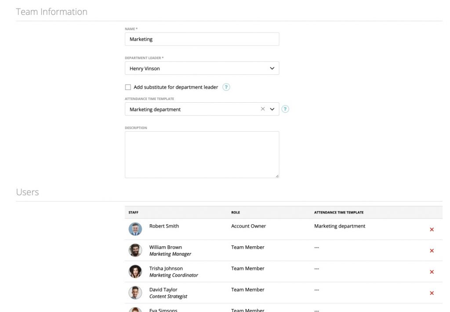Open David Taylor's avatar picture
Image resolution: width=450 pixels, height=312 pixels.
(135, 293)
